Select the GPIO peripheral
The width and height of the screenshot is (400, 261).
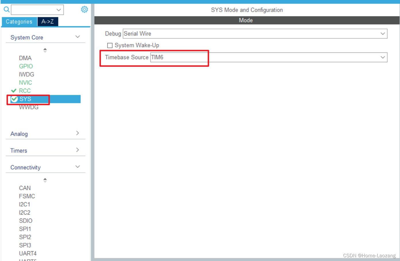[26, 66]
